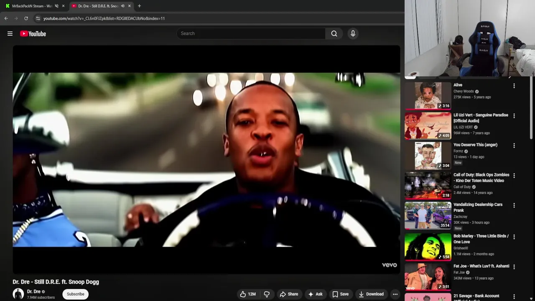Open the GrisheeXI channel name

(461, 248)
